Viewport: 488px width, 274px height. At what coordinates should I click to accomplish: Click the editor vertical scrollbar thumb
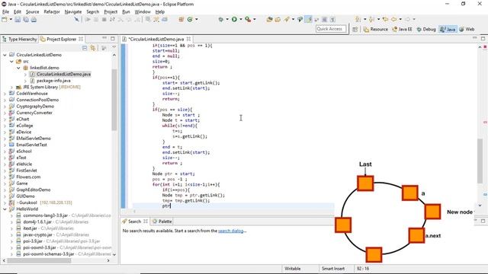(480, 161)
